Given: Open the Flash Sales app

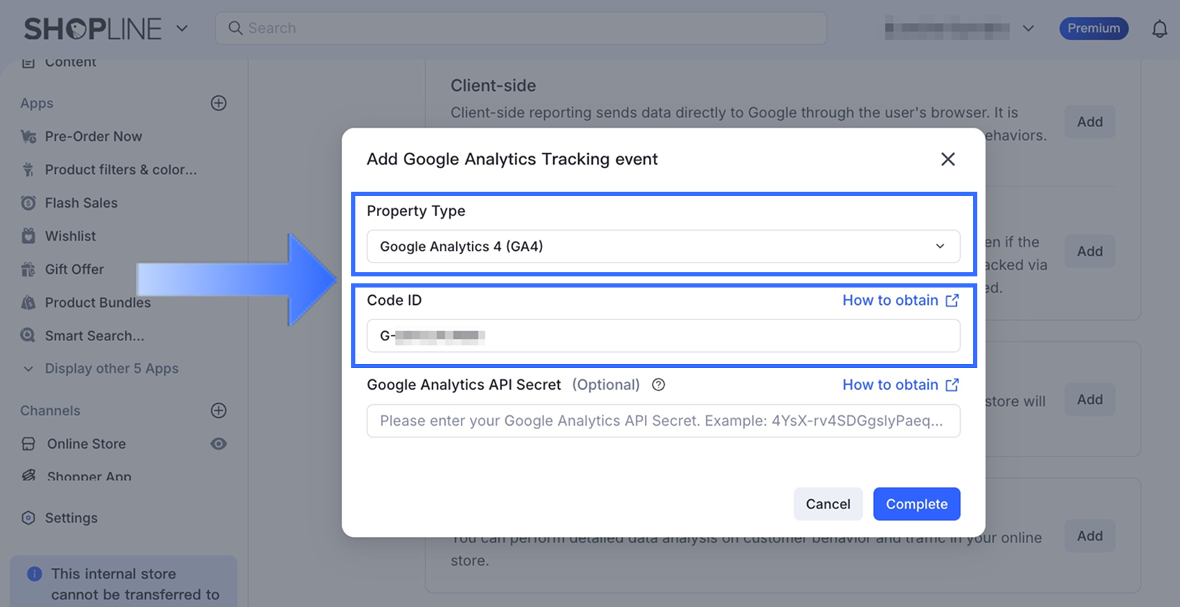Looking at the screenshot, I should click(x=81, y=203).
